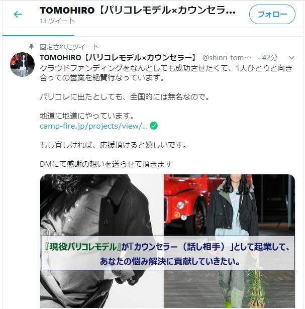Click the TOMOHIRO header profile title
The height and width of the screenshot is (309, 305).
point(138,10)
